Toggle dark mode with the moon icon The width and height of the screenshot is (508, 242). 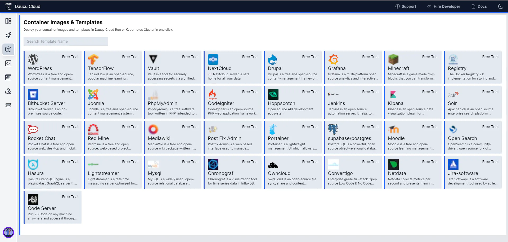click(501, 6)
